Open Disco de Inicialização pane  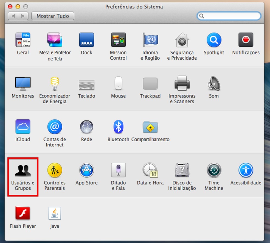[x=182, y=170]
